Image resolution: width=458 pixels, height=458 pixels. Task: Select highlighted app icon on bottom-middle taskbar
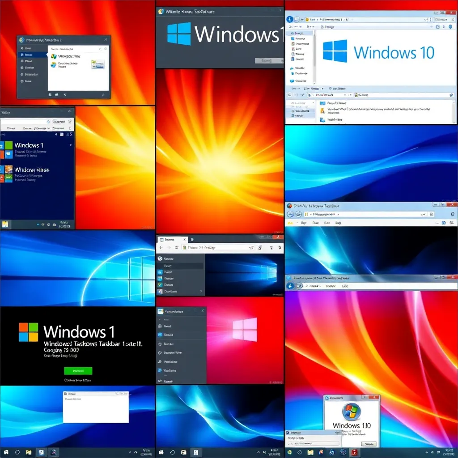point(196,452)
